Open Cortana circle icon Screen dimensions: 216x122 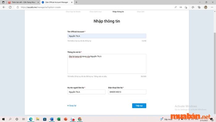pos(17,119)
